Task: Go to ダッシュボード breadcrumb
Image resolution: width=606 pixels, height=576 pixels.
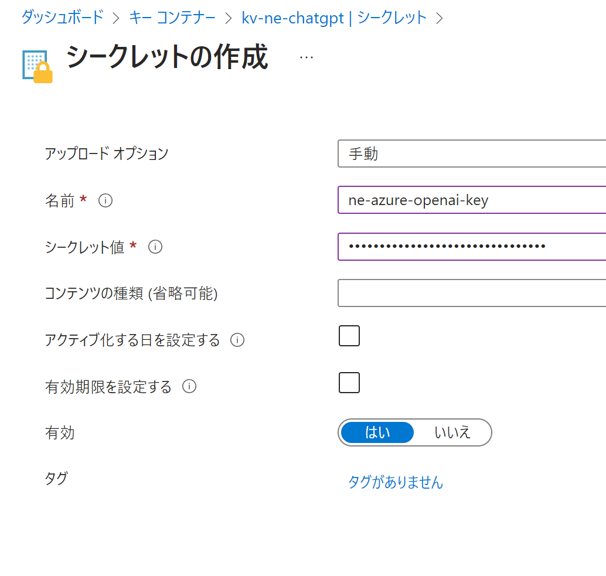Action: pyautogui.click(x=62, y=17)
